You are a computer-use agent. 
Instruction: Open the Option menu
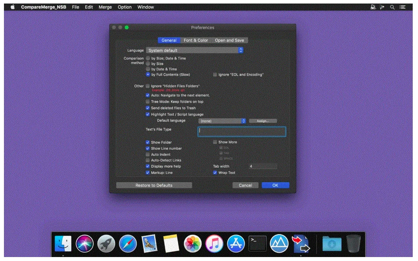(x=124, y=7)
